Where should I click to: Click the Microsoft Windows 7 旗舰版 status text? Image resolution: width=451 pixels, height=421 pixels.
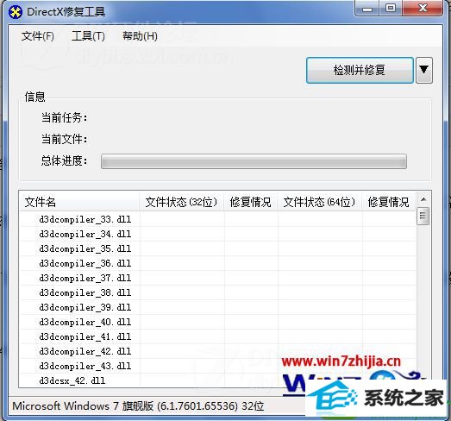pos(138,406)
